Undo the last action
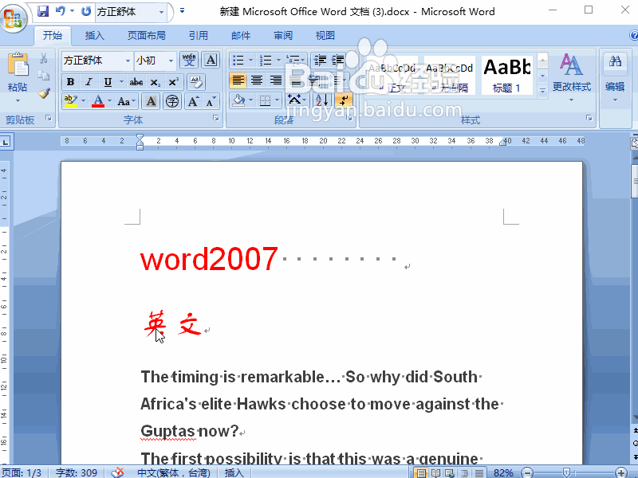This screenshot has height=478, width=638. [x=61, y=11]
